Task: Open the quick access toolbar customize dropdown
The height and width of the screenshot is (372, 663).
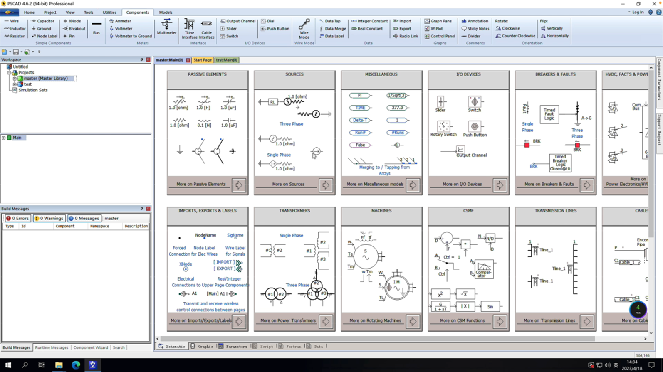Action: click(39, 52)
